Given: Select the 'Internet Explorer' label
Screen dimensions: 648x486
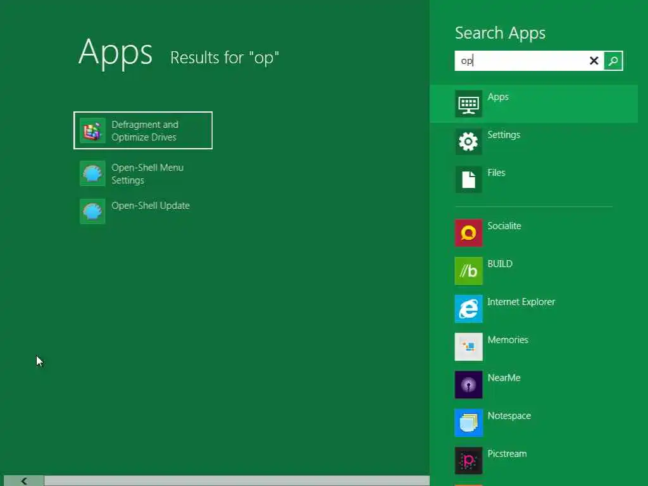Looking at the screenshot, I should click(x=521, y=302).
